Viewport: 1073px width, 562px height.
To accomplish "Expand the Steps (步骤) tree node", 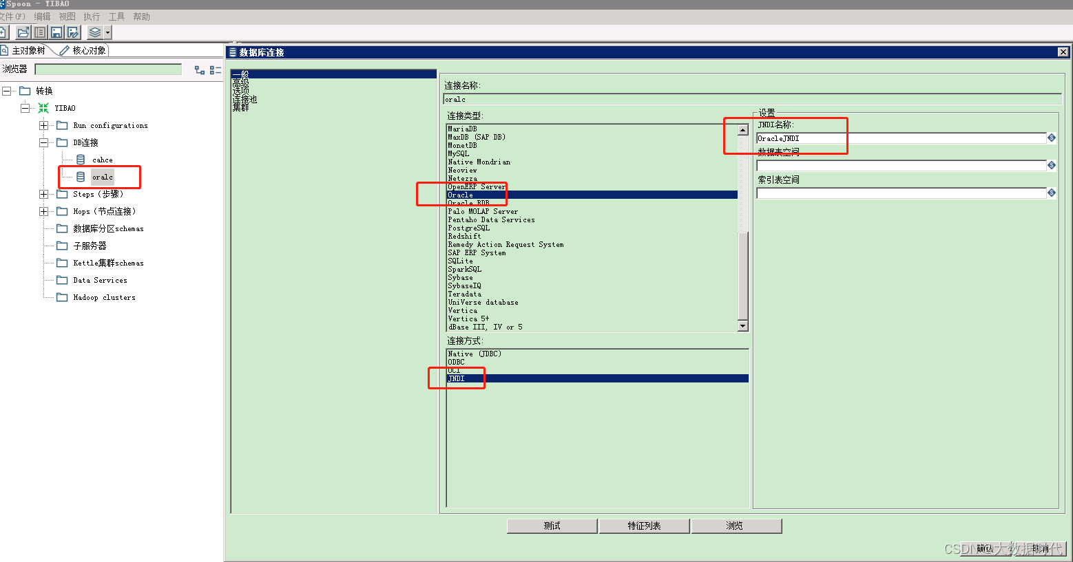I will [x=43, y=194].
